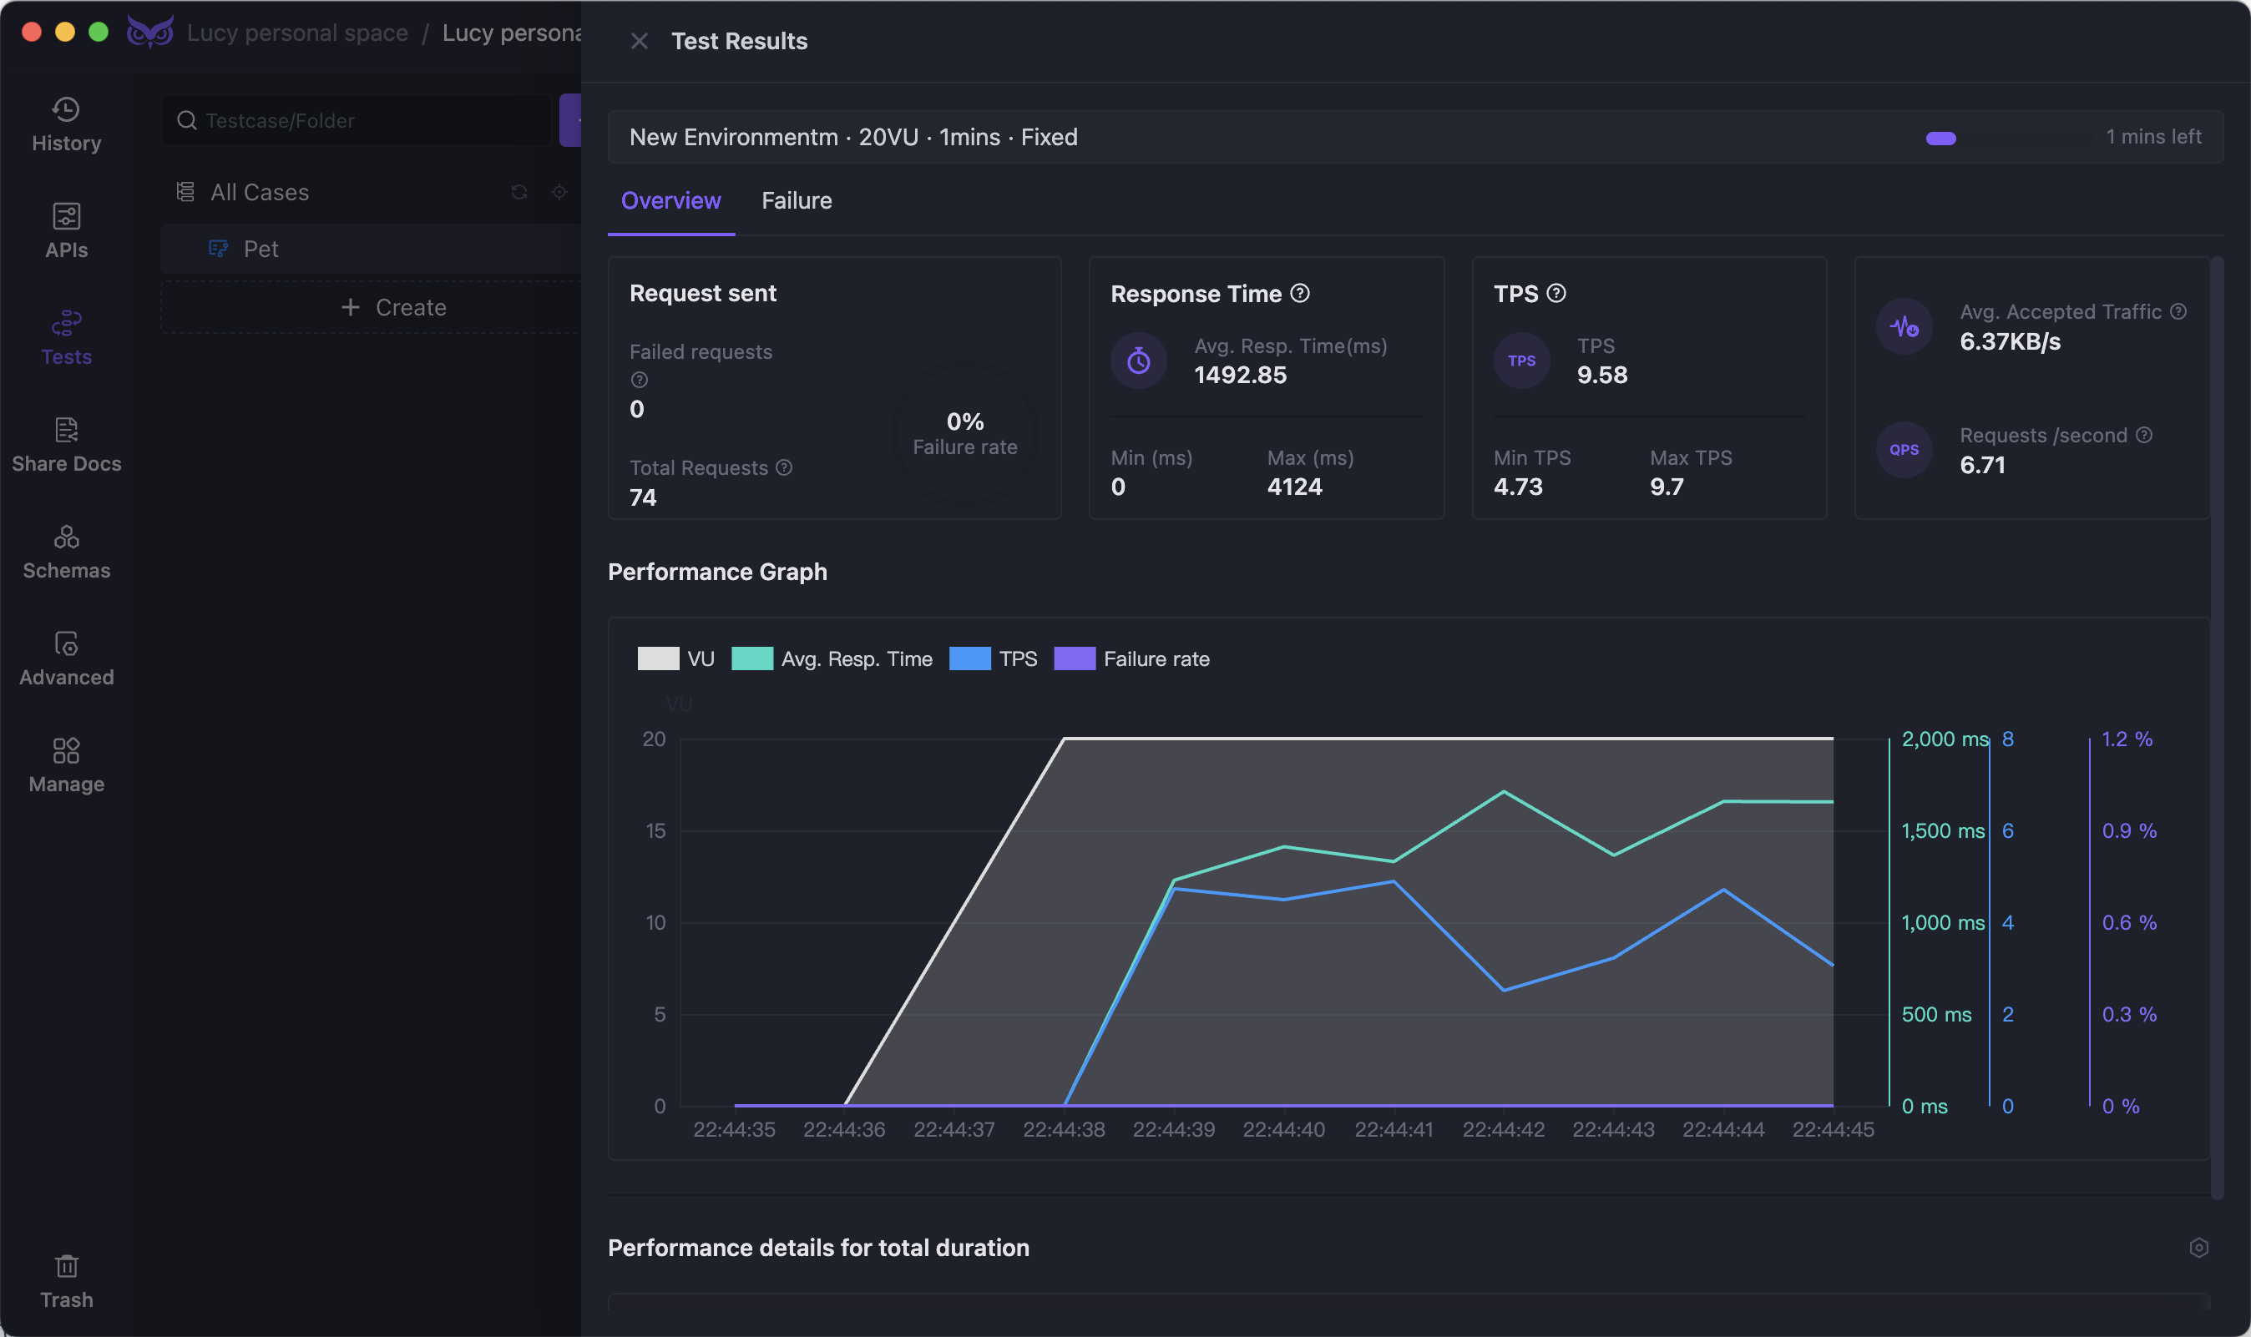Screen dimensions: 2251x1337
Task: Open the Schemas section
Action: [x=66, y=552]
